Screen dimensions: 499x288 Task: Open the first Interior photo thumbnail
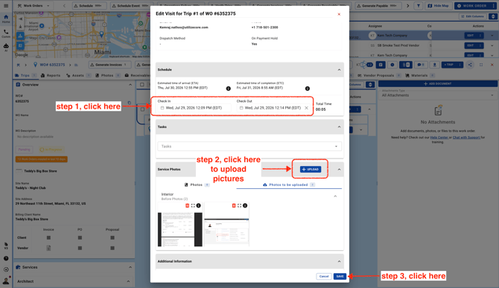click(180, 229)
